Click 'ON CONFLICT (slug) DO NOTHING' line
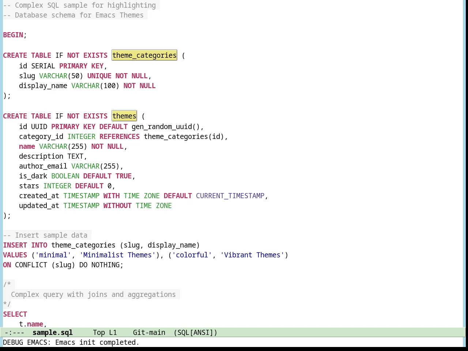The image size is (468, 351). 63,265
